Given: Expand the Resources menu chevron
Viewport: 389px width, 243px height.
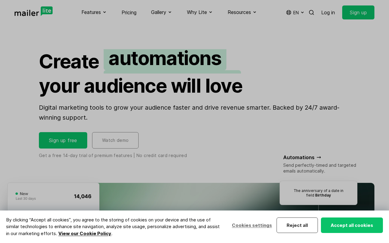Looking at the screenshot, I should (x=255, y=12).
